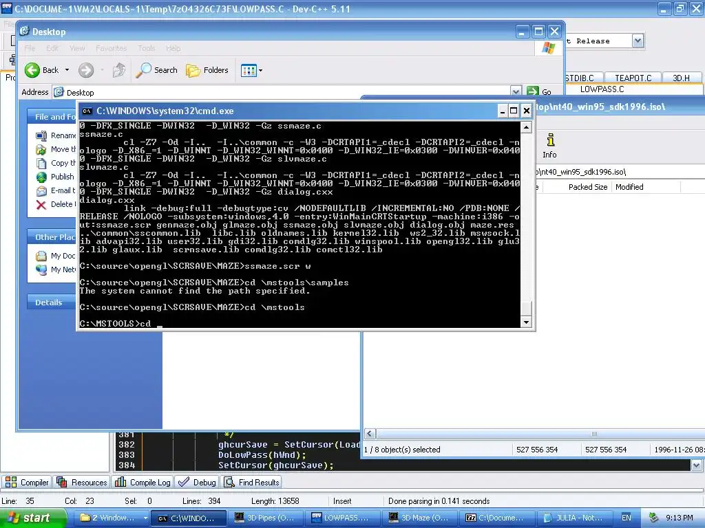Screen dimensions: 705x528
Task: Open the Help menu in Desktop window
Action: coord(173,48)
